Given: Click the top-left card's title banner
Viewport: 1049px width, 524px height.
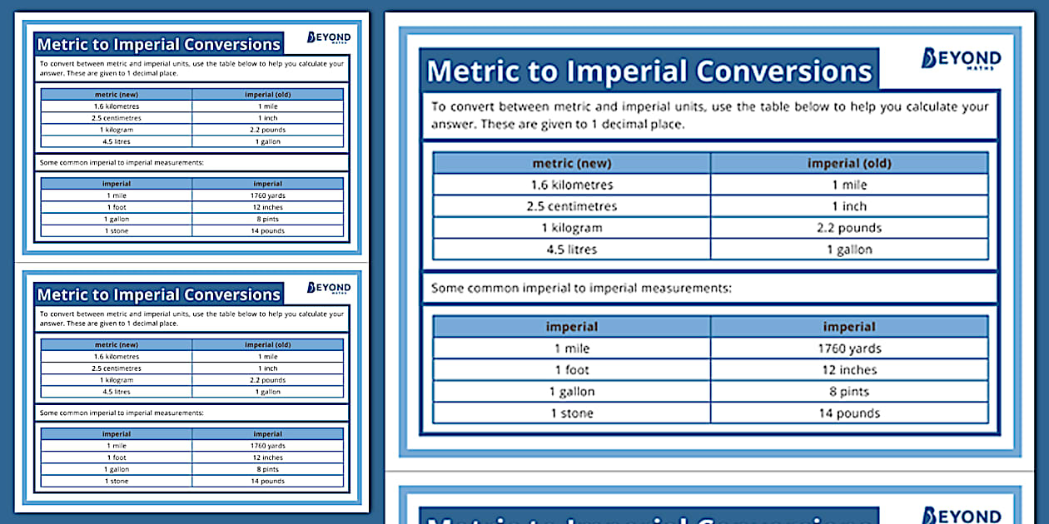Looking at the screenshot, I should [x=159, y=44].
